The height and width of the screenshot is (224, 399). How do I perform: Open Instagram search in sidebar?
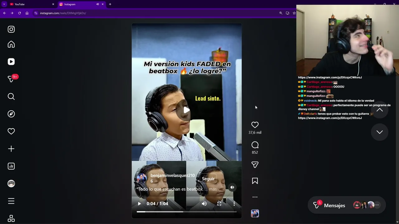[x=11, y=96]
